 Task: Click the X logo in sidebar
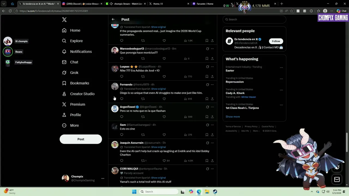pyautogui.click(x=64, y=20)
